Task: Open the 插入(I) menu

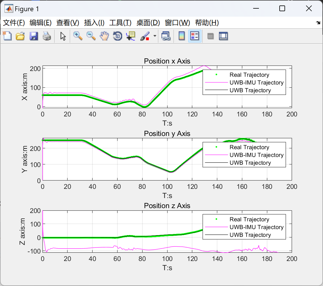Action: 94,23
